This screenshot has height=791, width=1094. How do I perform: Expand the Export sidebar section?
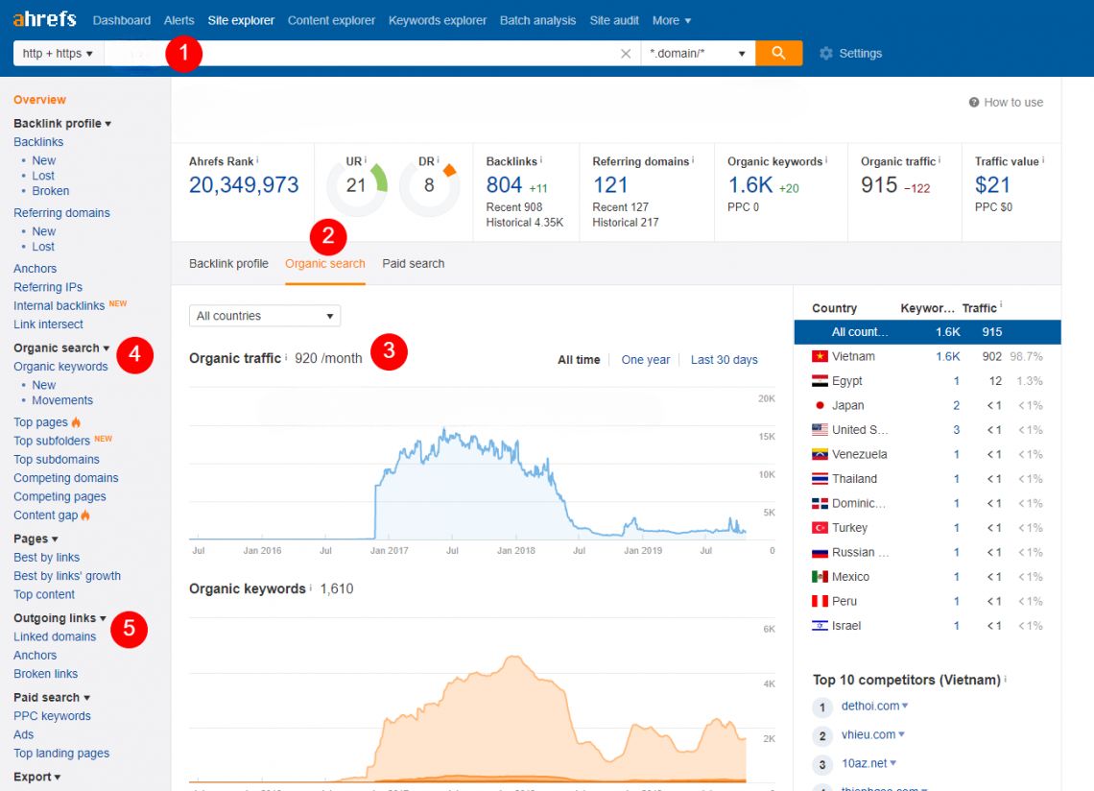(37, 777)
